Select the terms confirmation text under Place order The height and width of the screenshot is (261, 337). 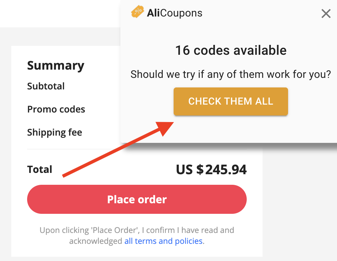(137, 235)
